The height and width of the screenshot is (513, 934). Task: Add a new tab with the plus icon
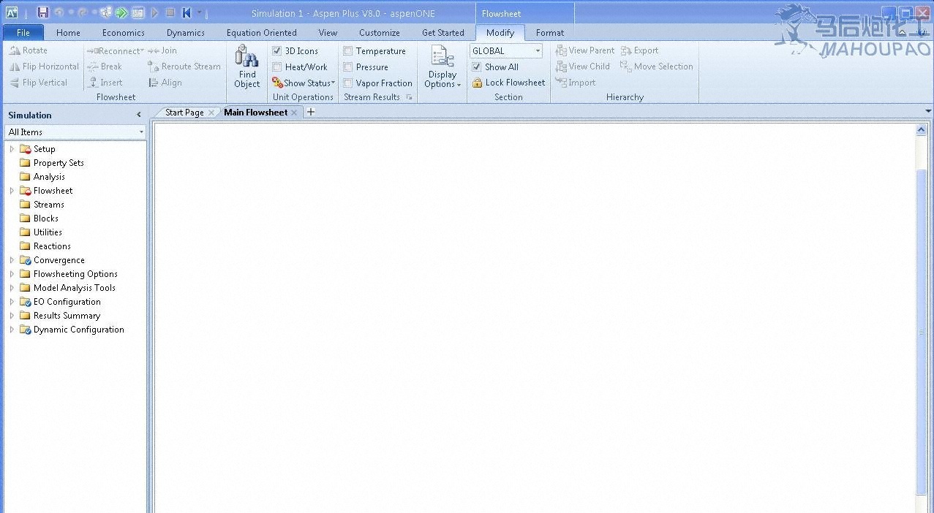pos(311,112)
